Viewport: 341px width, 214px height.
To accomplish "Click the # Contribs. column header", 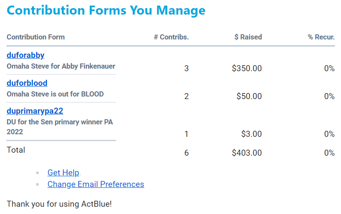I will tap(171, 37).
